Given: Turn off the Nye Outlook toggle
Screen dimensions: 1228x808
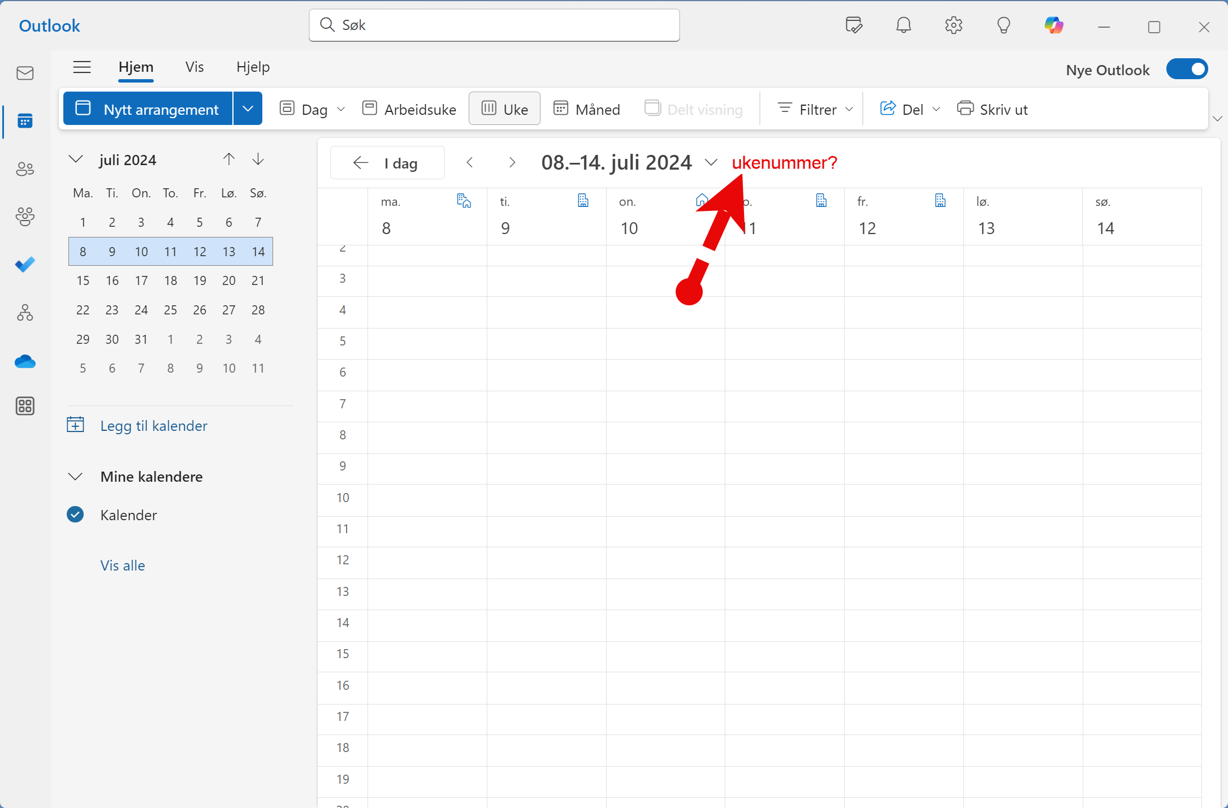Looking at the screenshot, I should click(x=1187, y=70).
